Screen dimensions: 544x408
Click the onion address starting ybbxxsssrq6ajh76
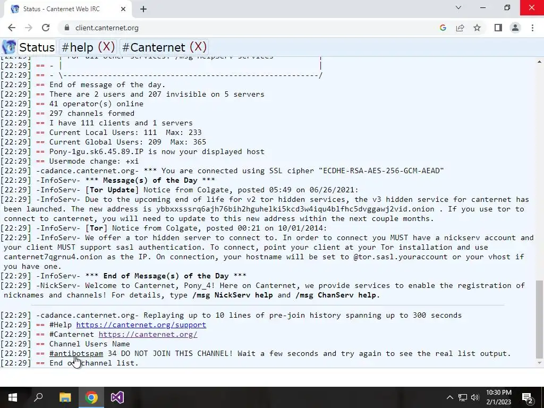pyautogui.click(x=295, y=209)
